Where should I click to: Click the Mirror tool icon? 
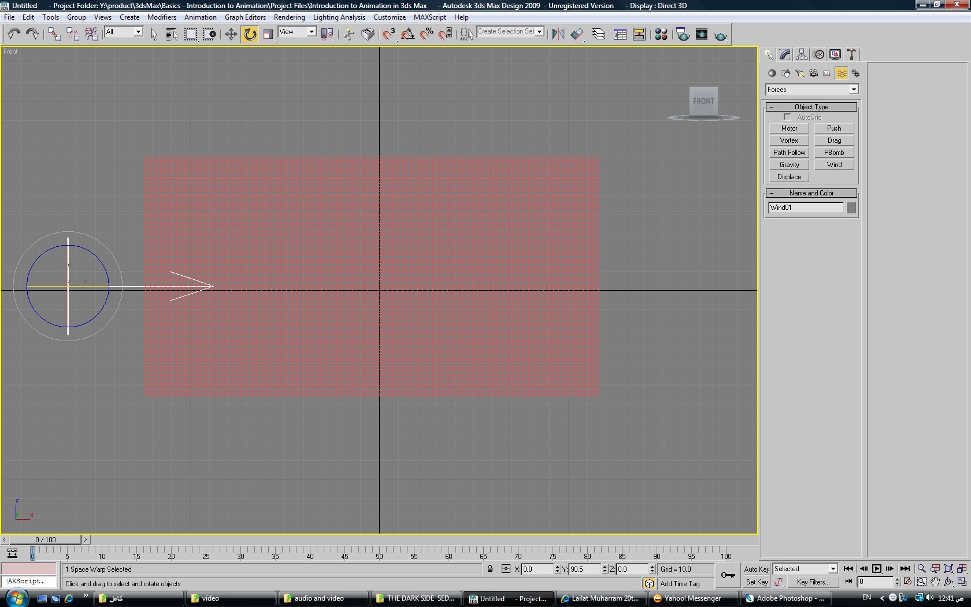tap(558, 35)
